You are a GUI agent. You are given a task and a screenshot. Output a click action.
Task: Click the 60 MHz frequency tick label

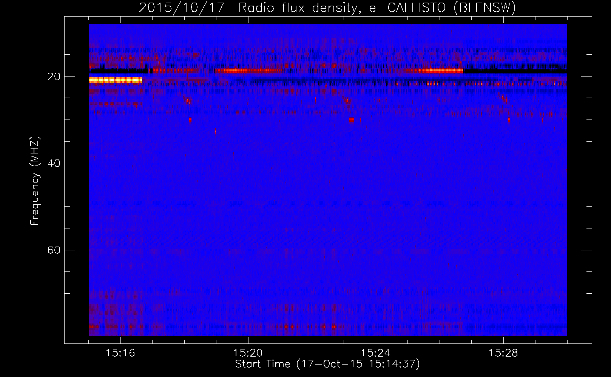[54, 250]
